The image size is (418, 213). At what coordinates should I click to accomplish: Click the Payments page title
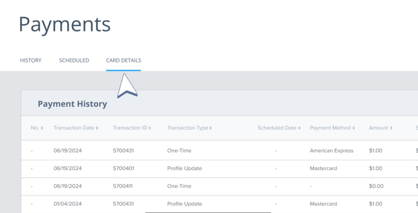pos(64,24)
